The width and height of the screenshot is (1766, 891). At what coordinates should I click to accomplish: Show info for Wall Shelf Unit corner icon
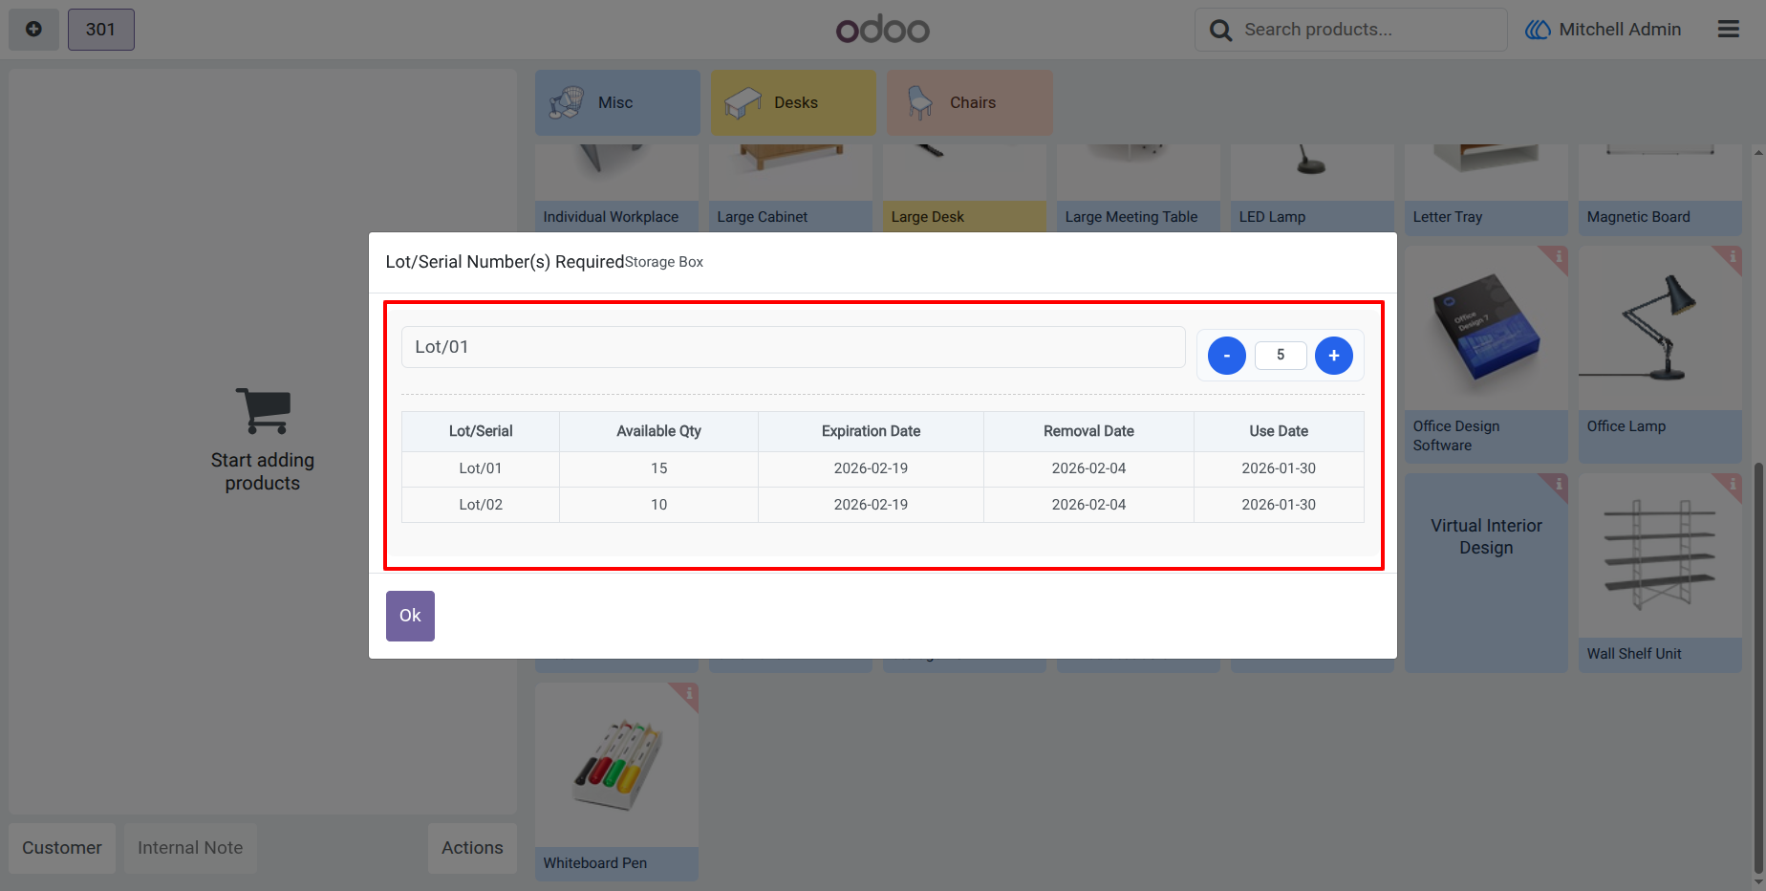1732,484
